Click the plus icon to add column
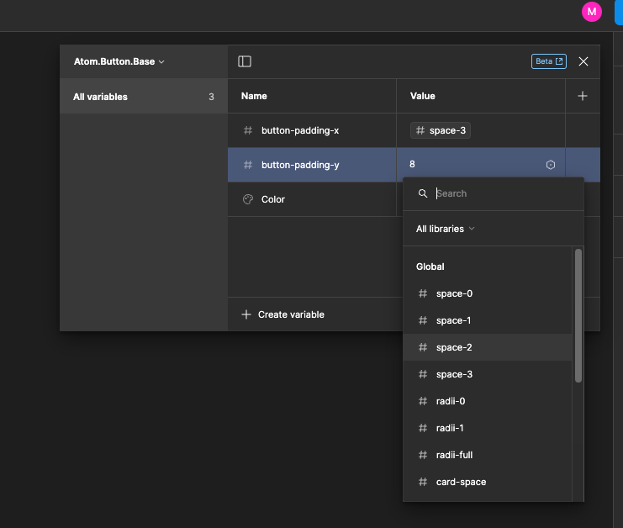This screenshot has height=528, width=623. 583,97
